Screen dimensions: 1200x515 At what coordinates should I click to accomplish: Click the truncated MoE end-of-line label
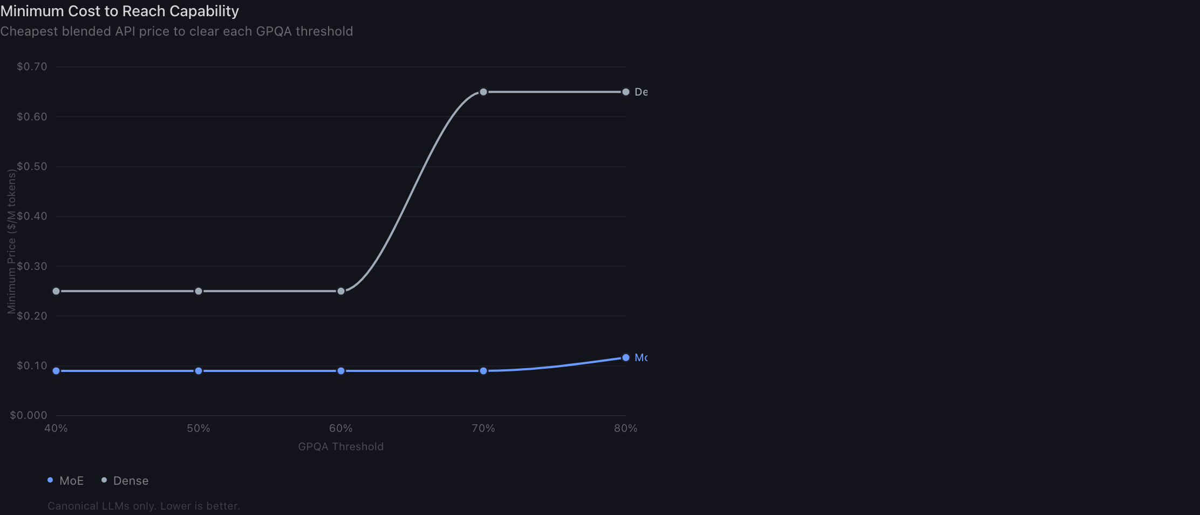(641, 357)
